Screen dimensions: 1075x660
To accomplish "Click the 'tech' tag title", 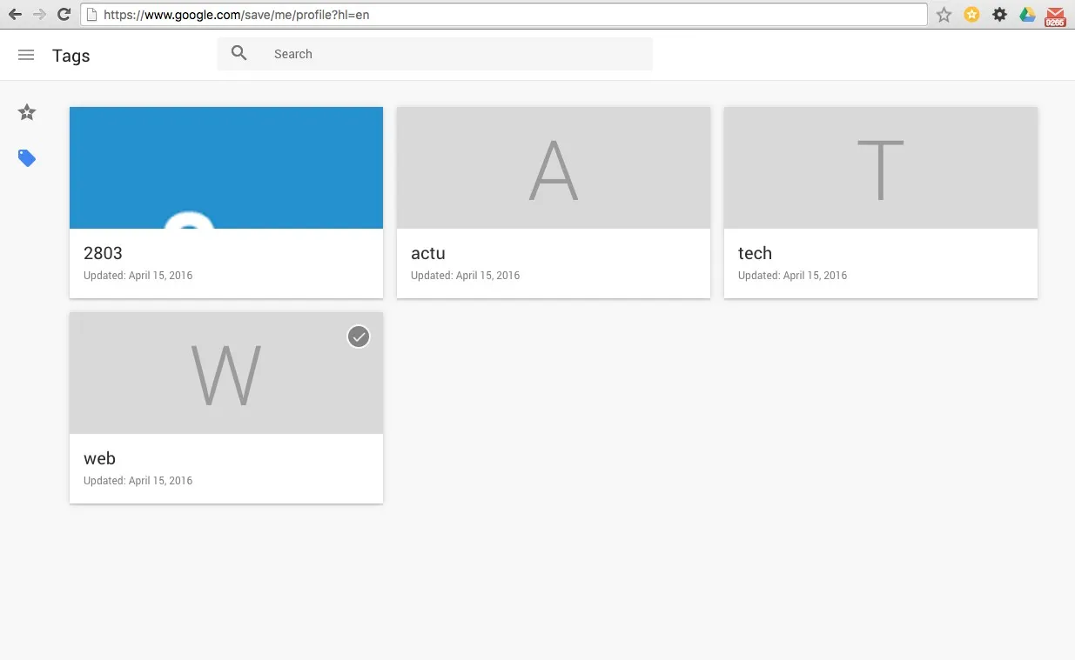I will tap(755, 253).
